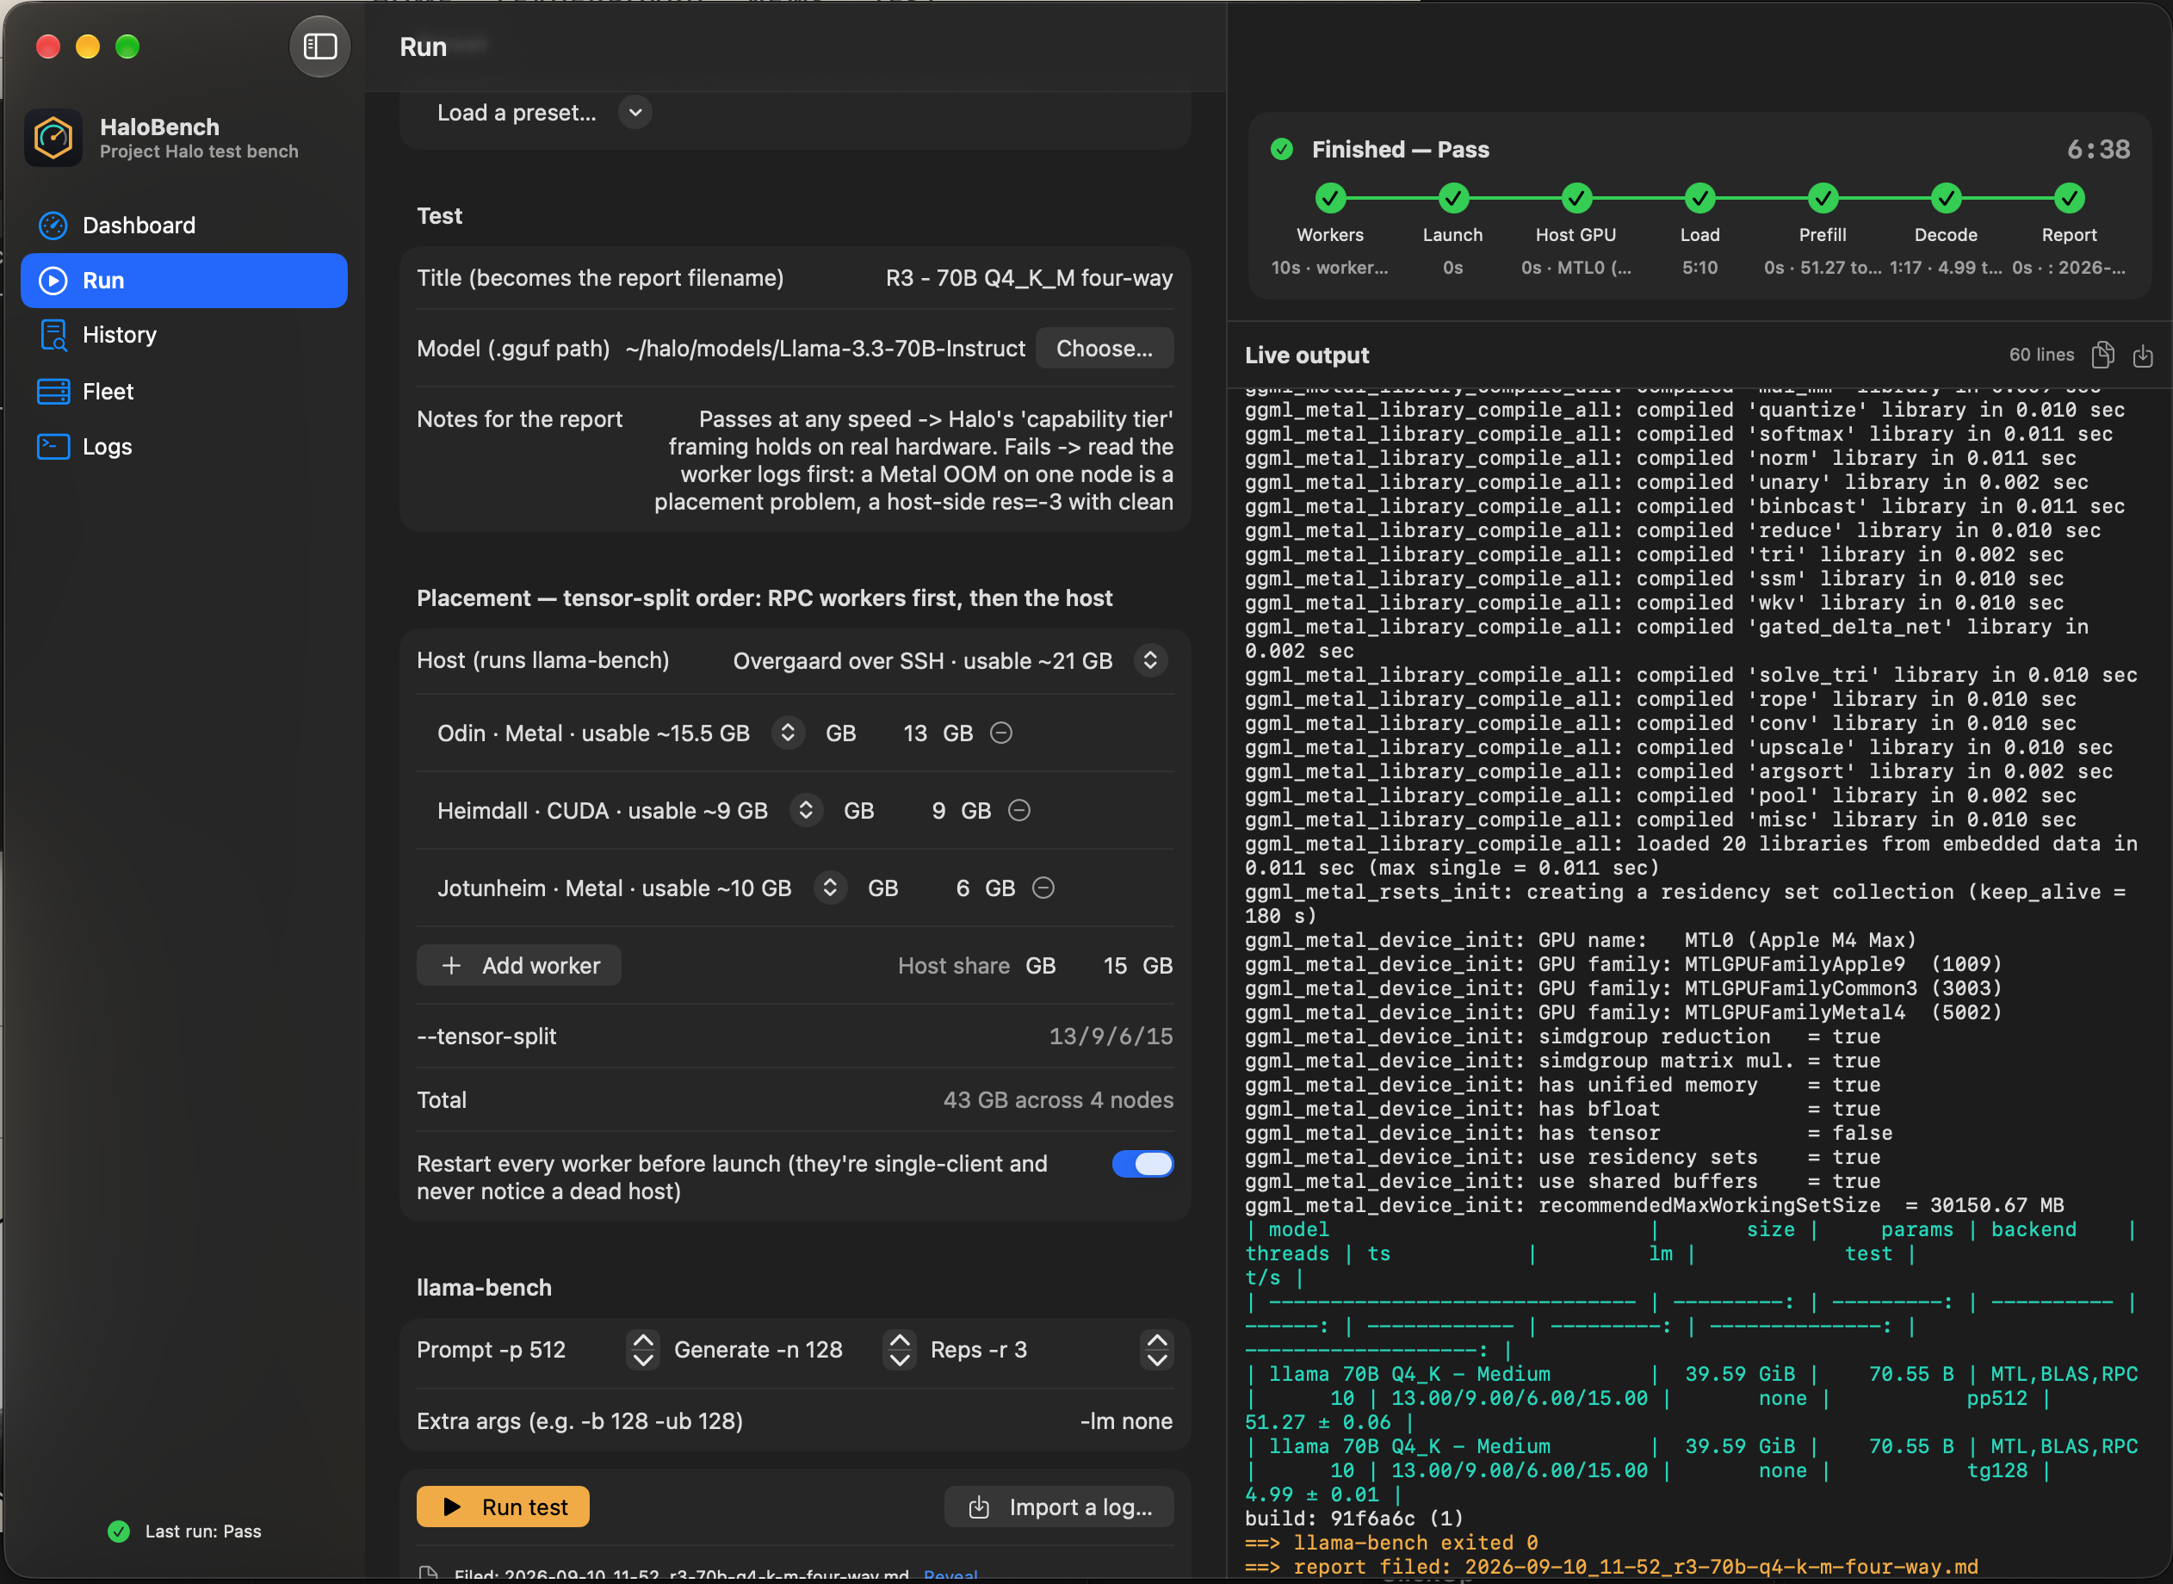The image size is (2173, 1584).
Task: Adjust the Reps -r 3 stepper
Action: coord(1157,1350)
